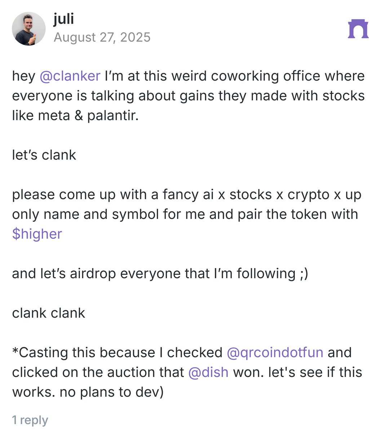386x432 pixels.
Task: Visit the @qrcoindotfun mention
Action: pyautogui.click(x=275, y=352)
